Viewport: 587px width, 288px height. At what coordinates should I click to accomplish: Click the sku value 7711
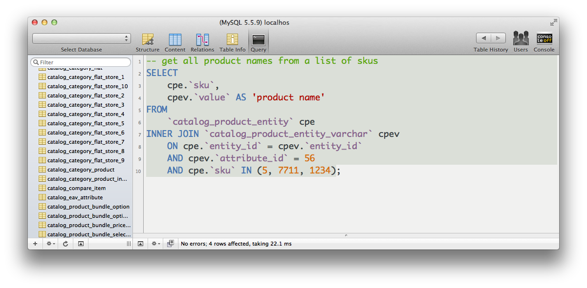tap(288, 171)
